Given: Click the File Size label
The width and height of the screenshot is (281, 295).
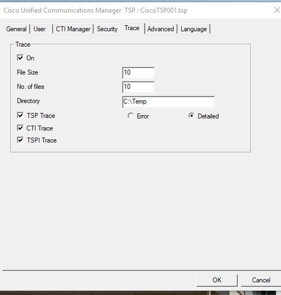Looking at the screenshot, I should tap(27, 72).
